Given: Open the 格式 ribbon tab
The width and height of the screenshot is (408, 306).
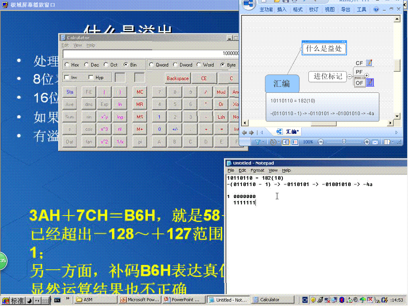Looking at the screenshot, I should pos(297,10).
